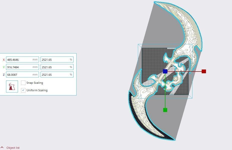Viewport: 232px width, 150px height.
Task: Grab the green Y-axis scale handle
Action: (165, 110)
